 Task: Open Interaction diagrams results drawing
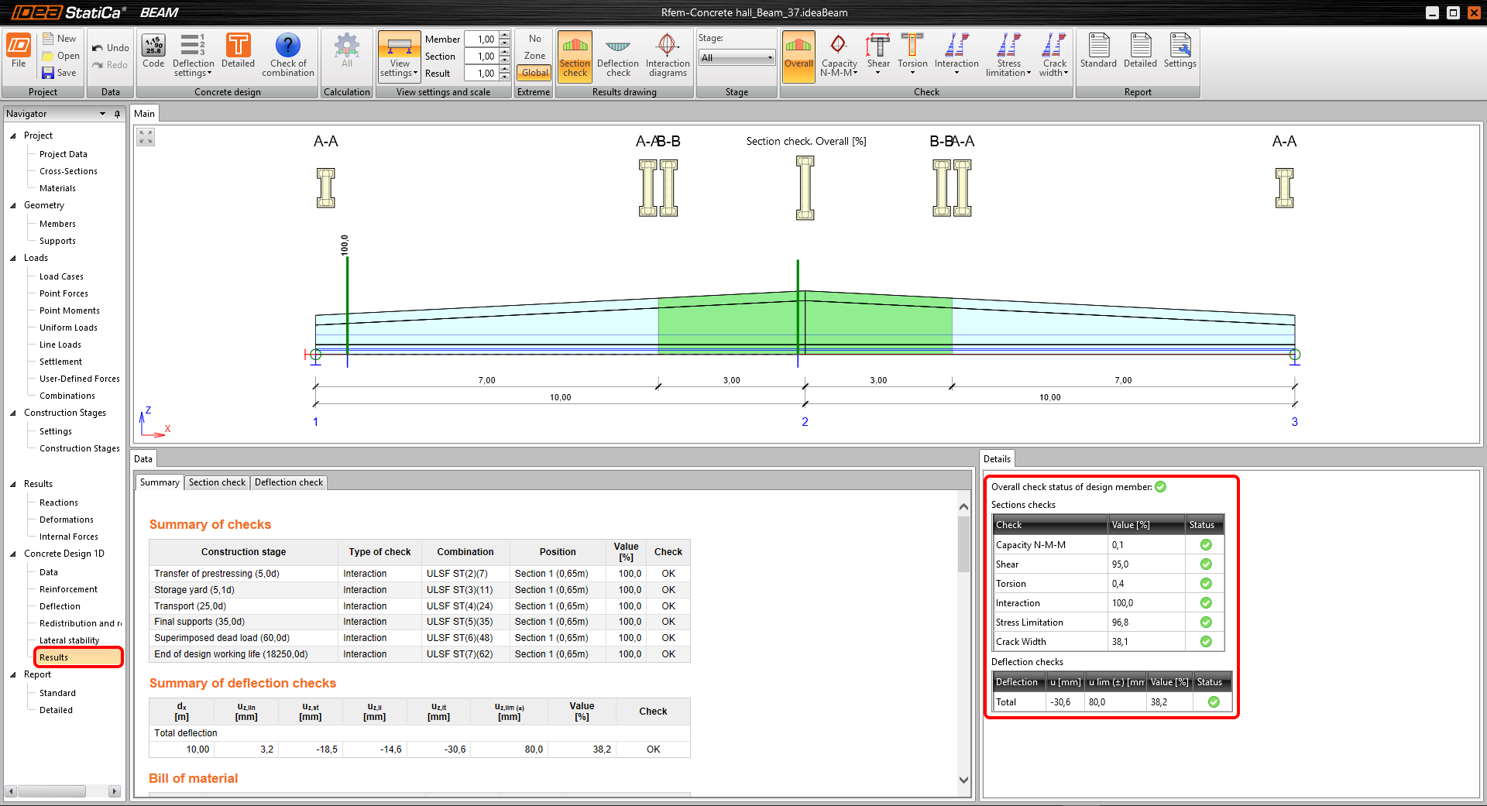pyautogui.click(x=667, y=54)
